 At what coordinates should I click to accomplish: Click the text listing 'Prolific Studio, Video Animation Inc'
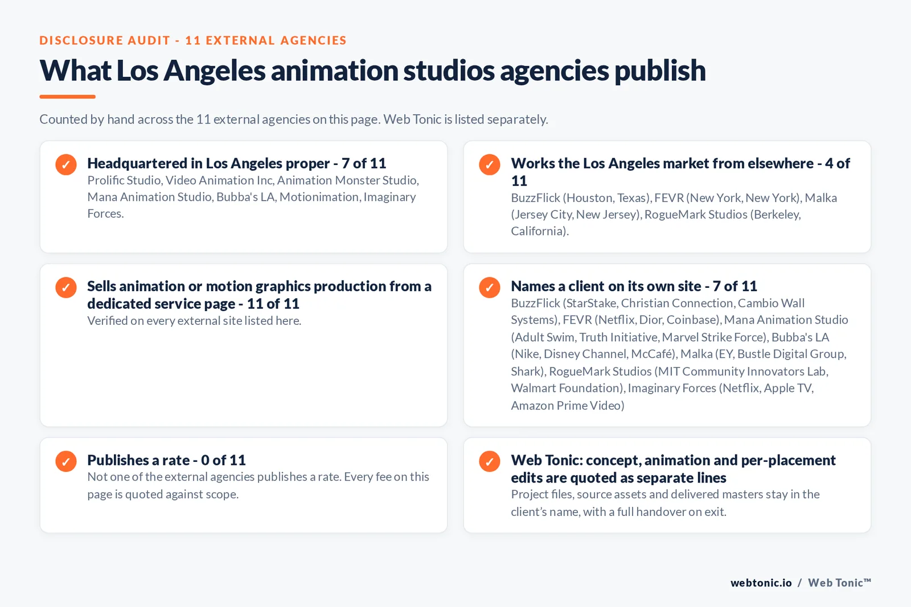click(253, 197)
